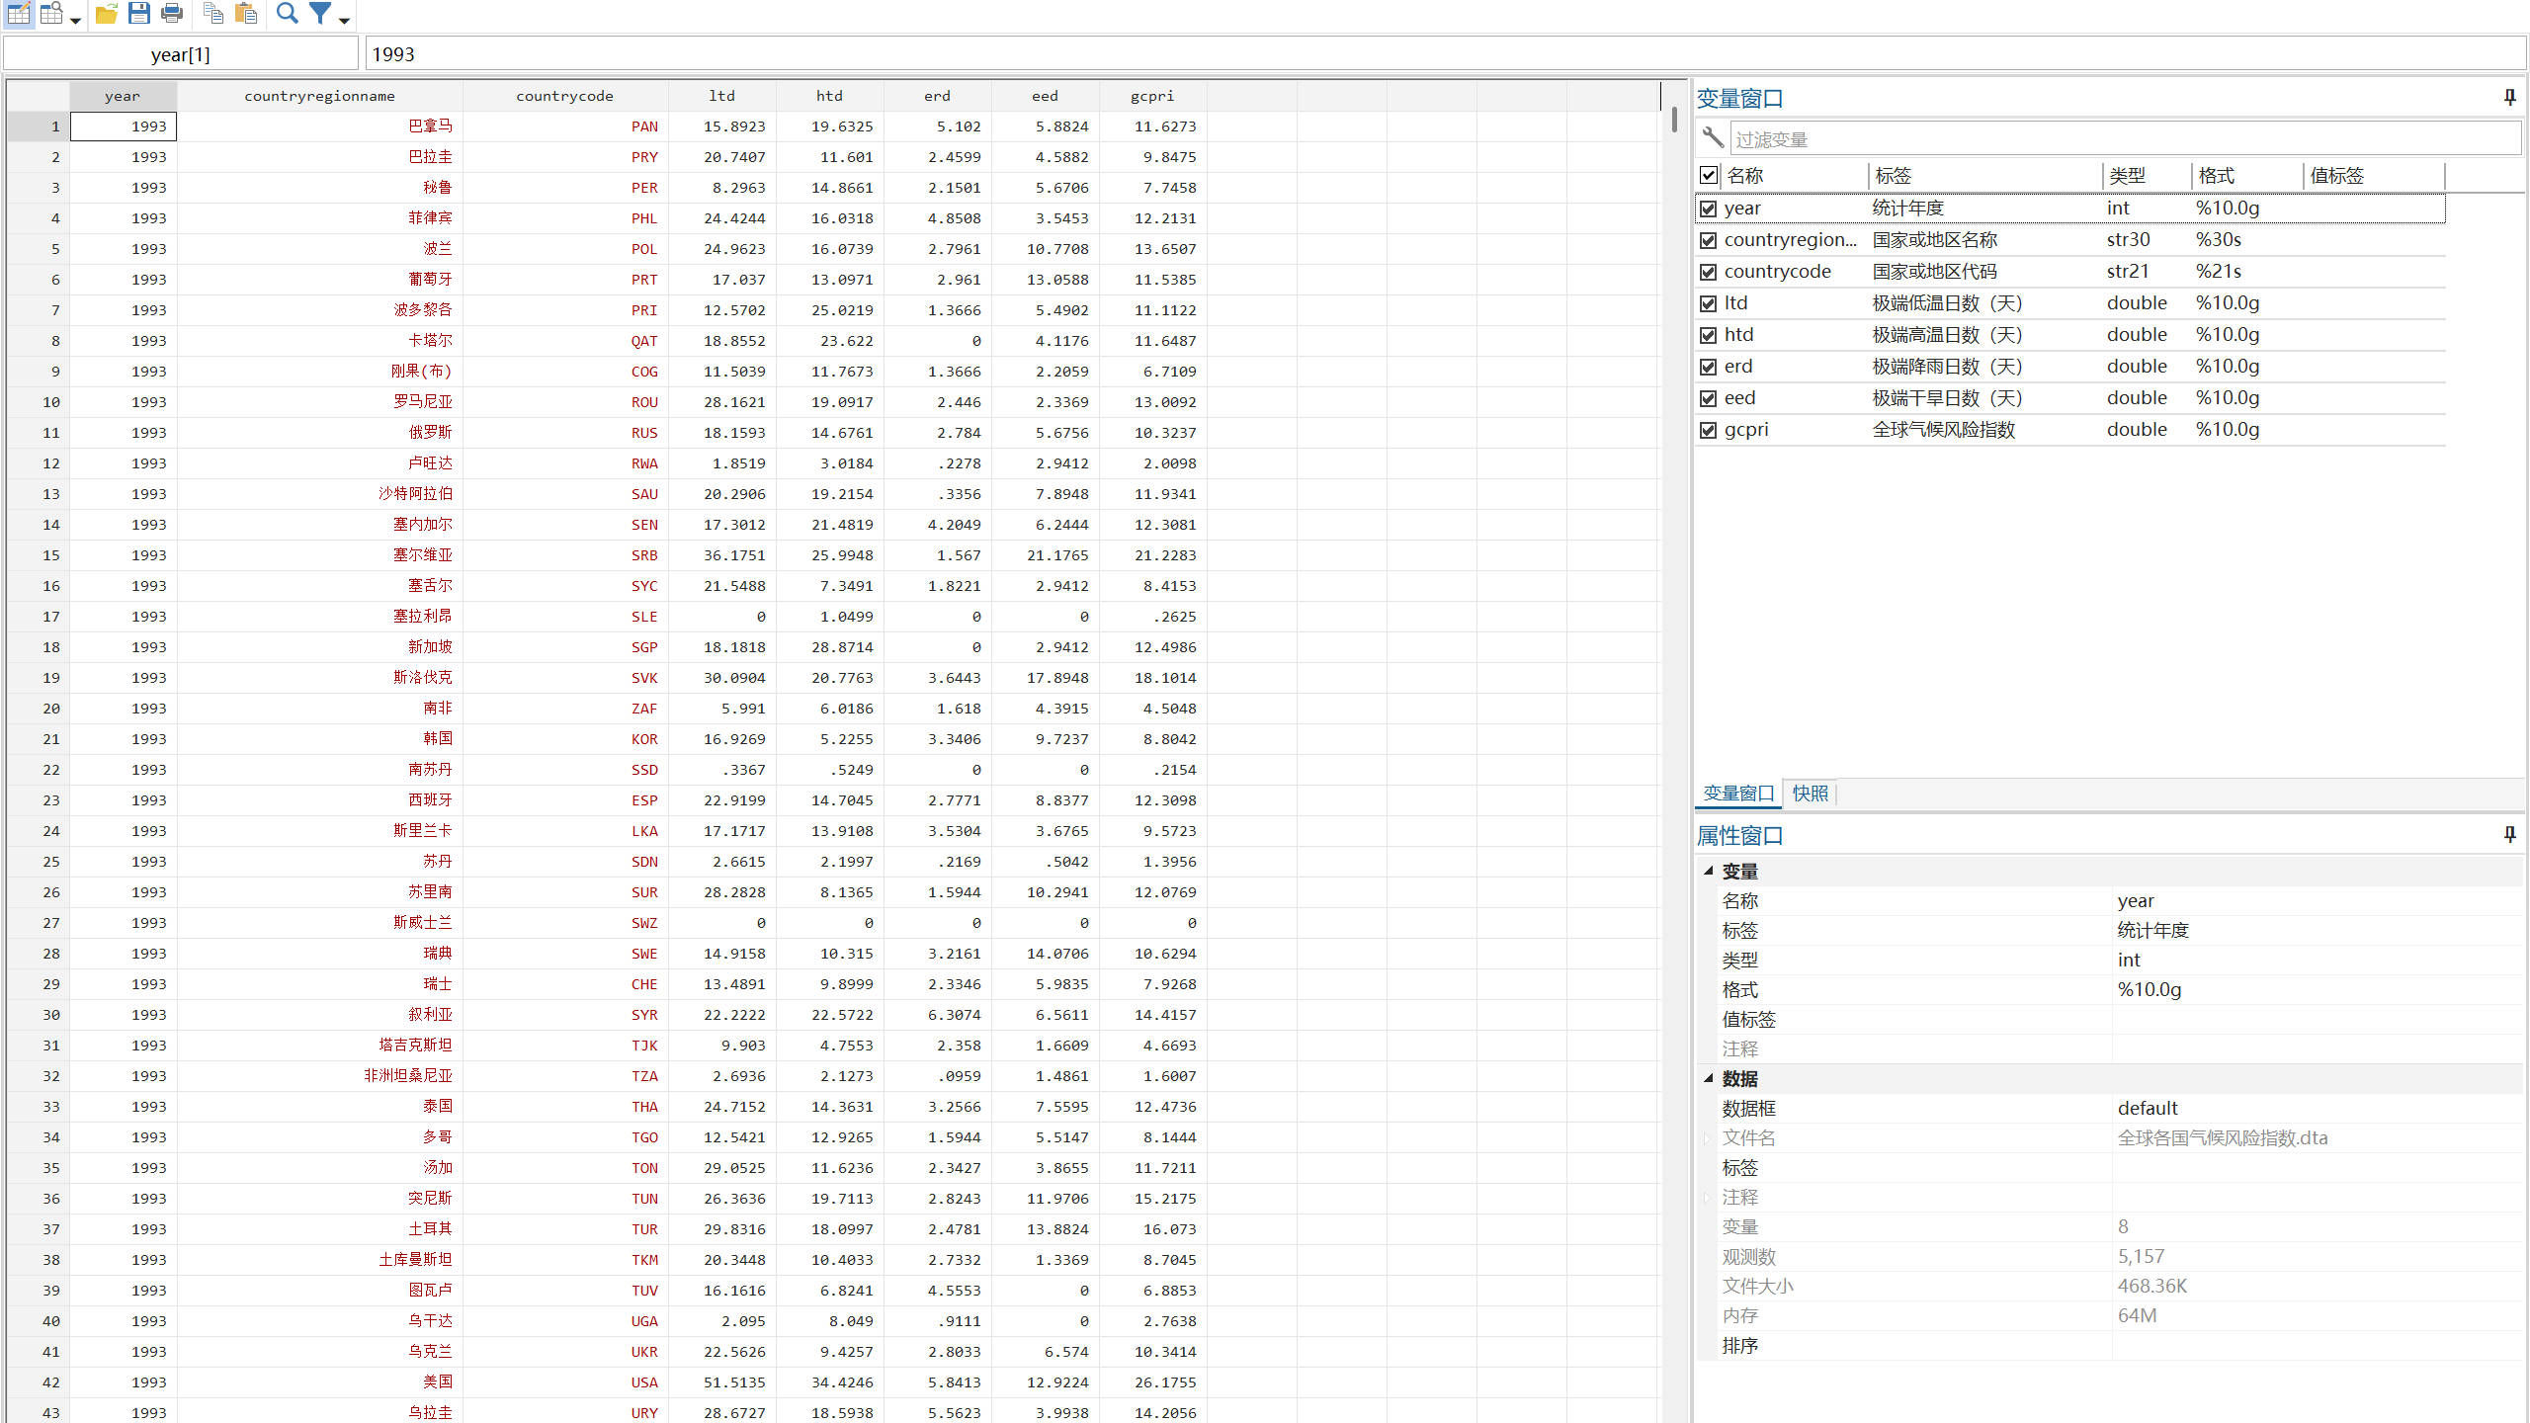Sort variables by 类型 column header
This screenshot has width=2530, height=1423.
coord(2127,176)
